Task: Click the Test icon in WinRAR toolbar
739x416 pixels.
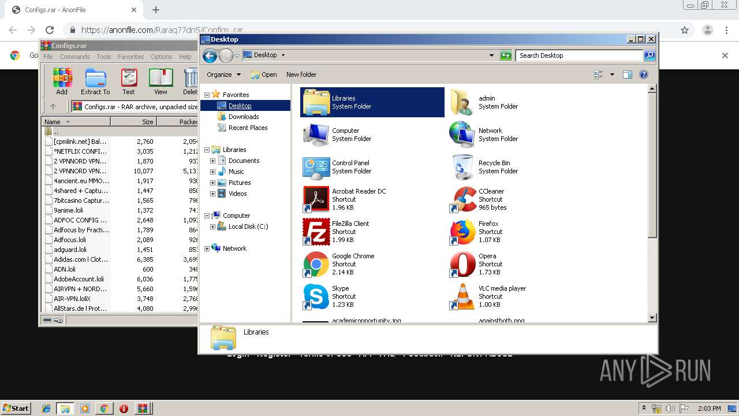Action: pos(129,81)
